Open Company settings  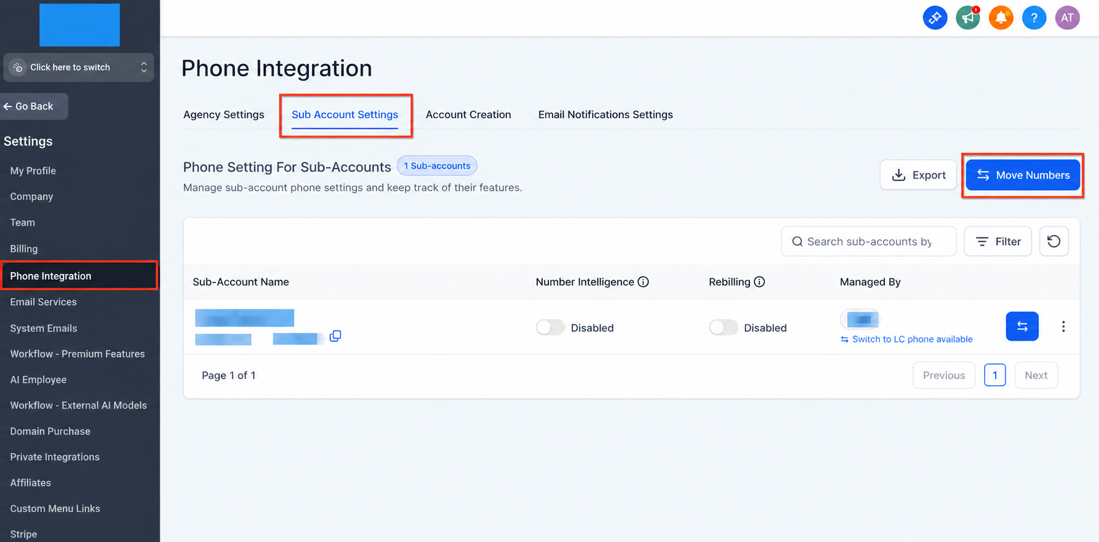click(x=31, y=196)
